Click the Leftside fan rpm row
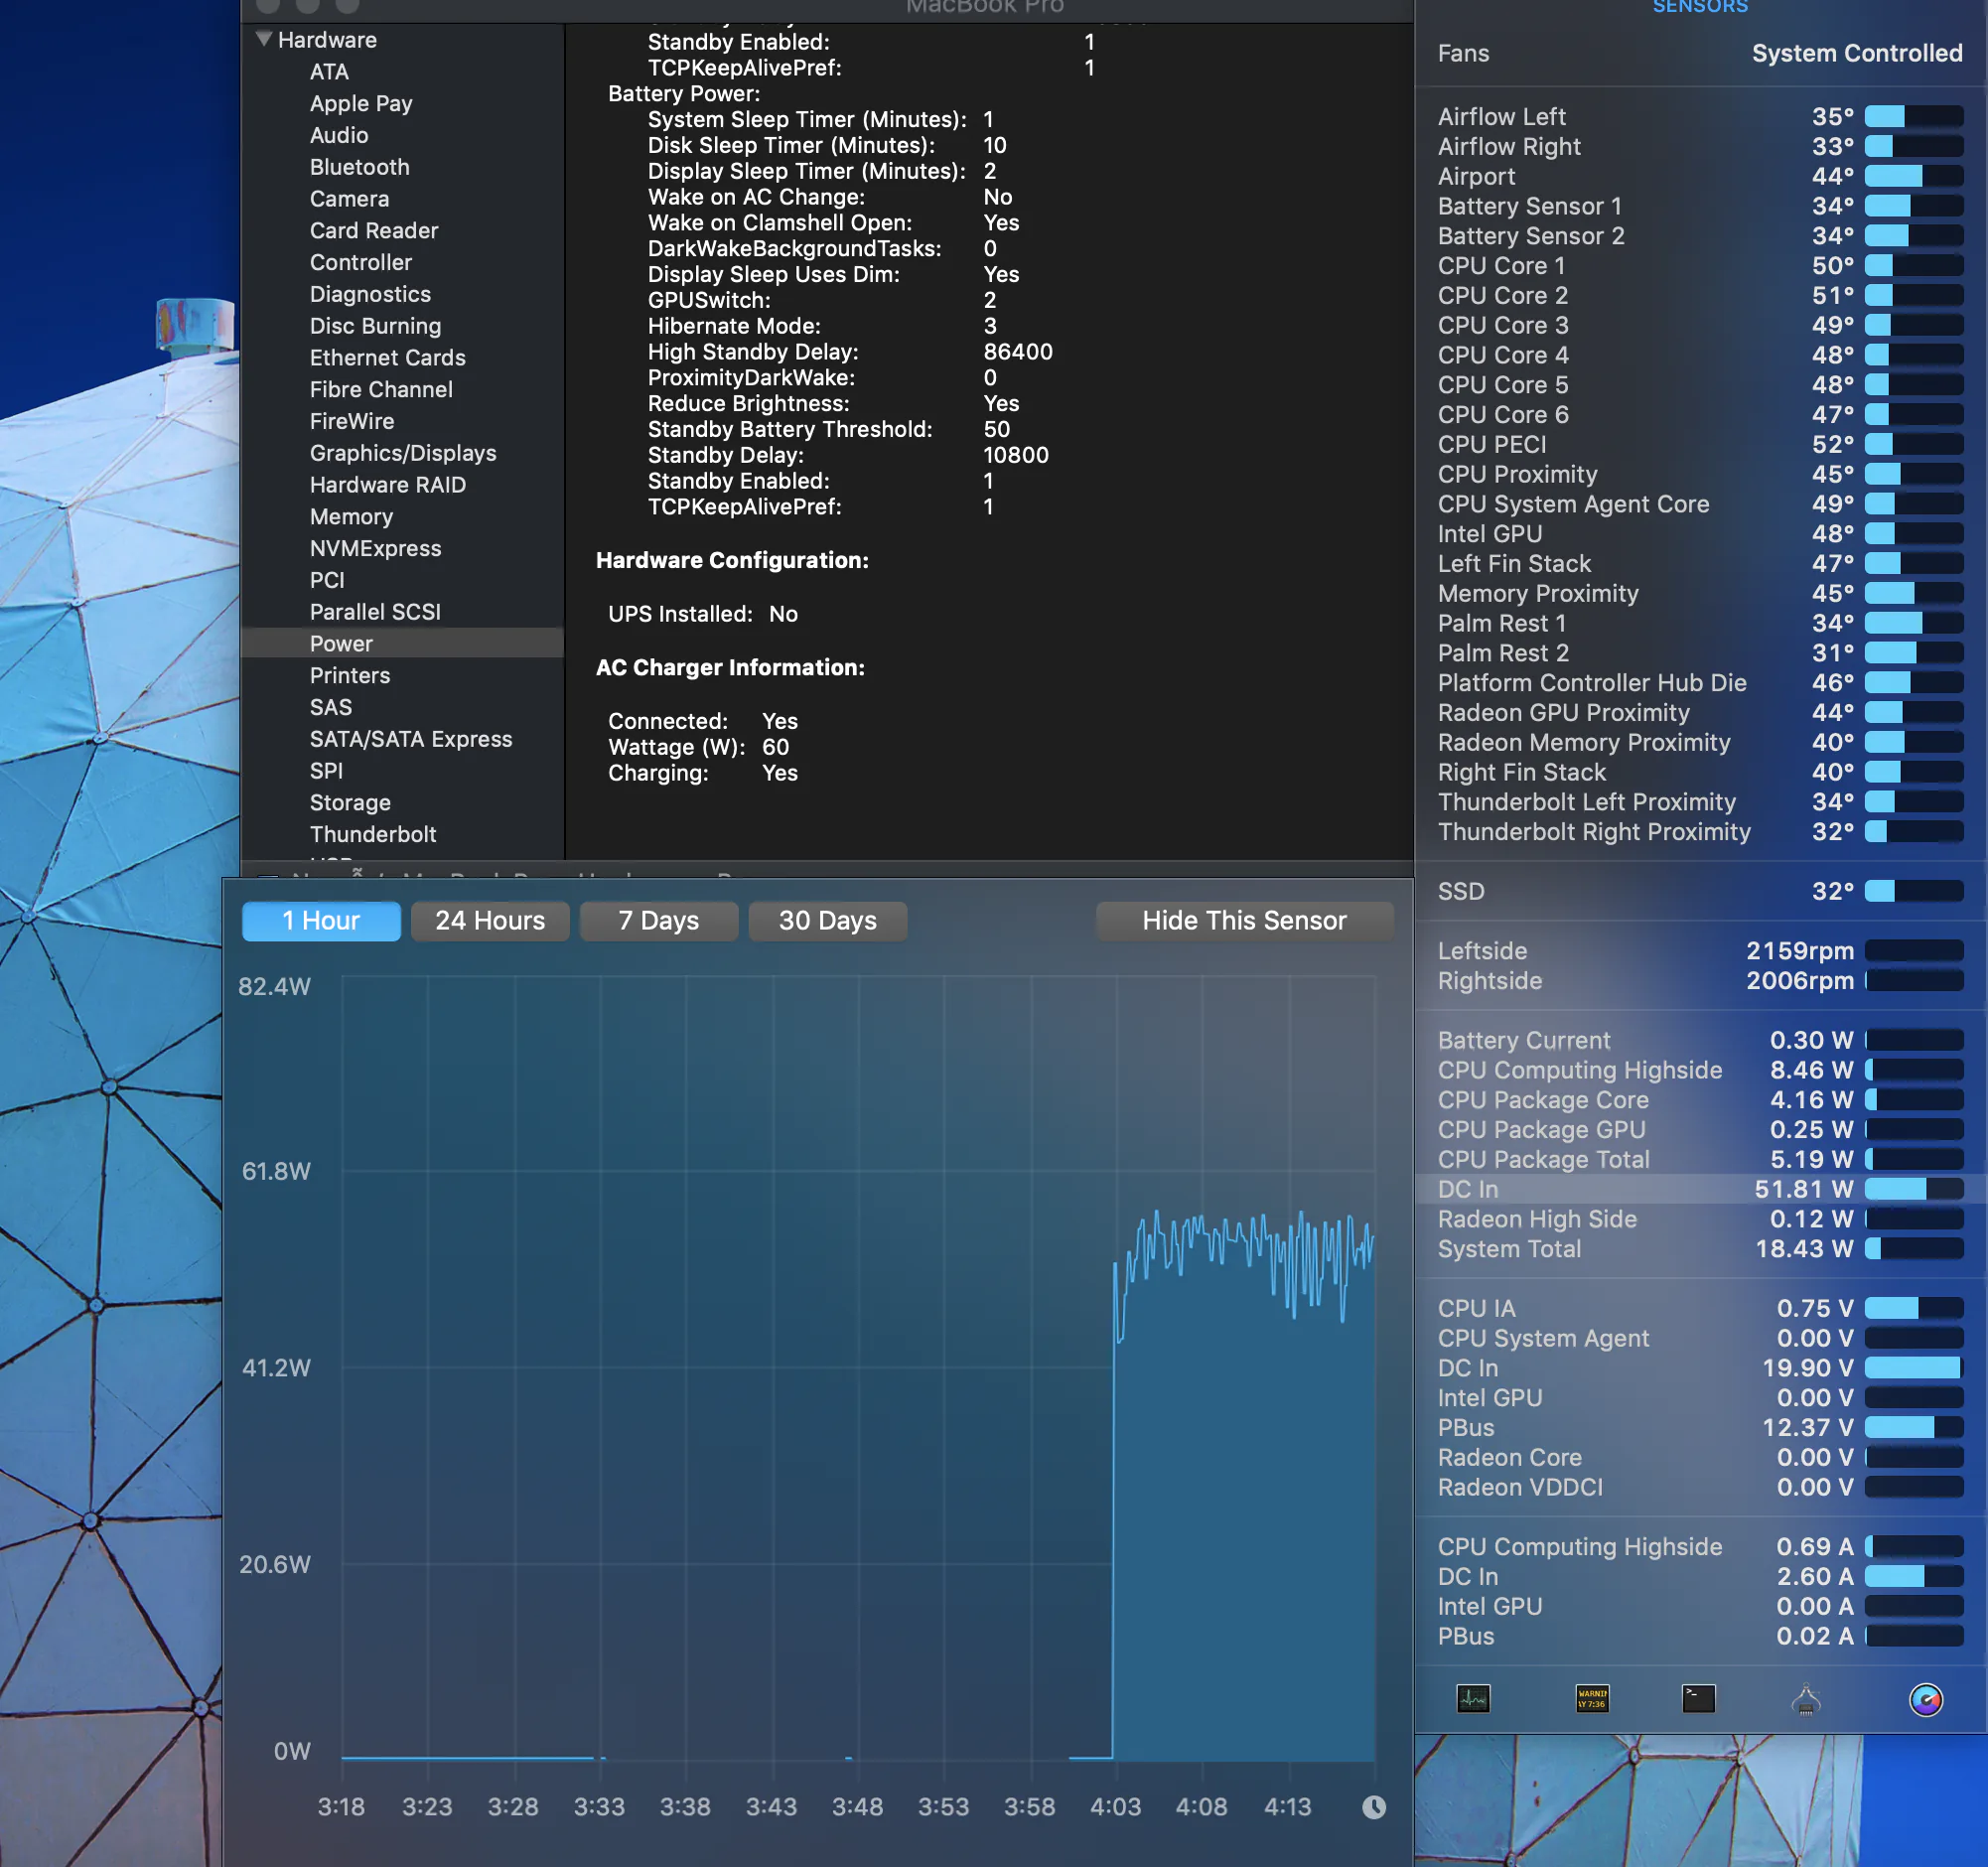Screen dimensions: 1988x1867 coord(1700,951)
